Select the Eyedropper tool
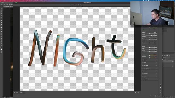The width and height of the screenshot is (175, 98). tap(1, 19)
